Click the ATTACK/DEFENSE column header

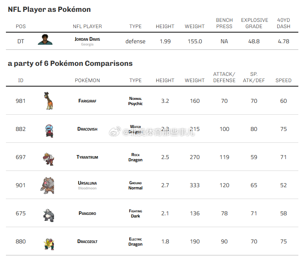(x=224, y=77)
